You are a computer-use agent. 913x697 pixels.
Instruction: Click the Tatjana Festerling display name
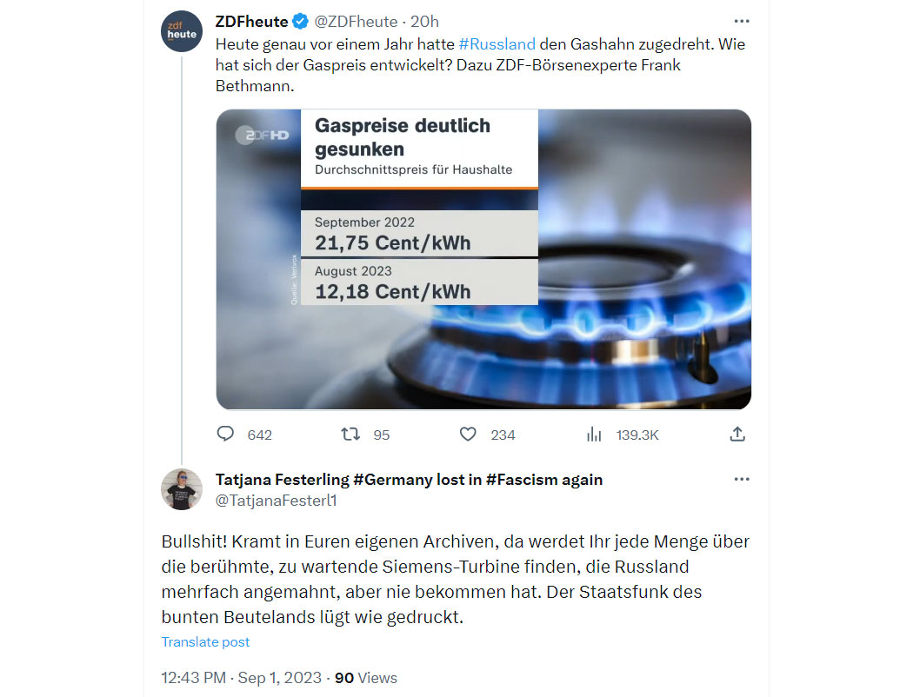click(409, 480)
